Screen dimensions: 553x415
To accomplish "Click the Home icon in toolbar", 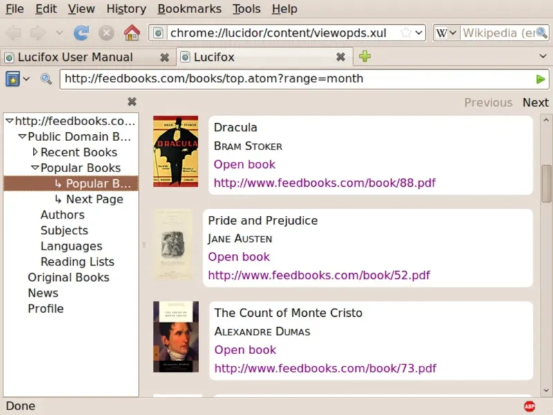I will [132, 33].
